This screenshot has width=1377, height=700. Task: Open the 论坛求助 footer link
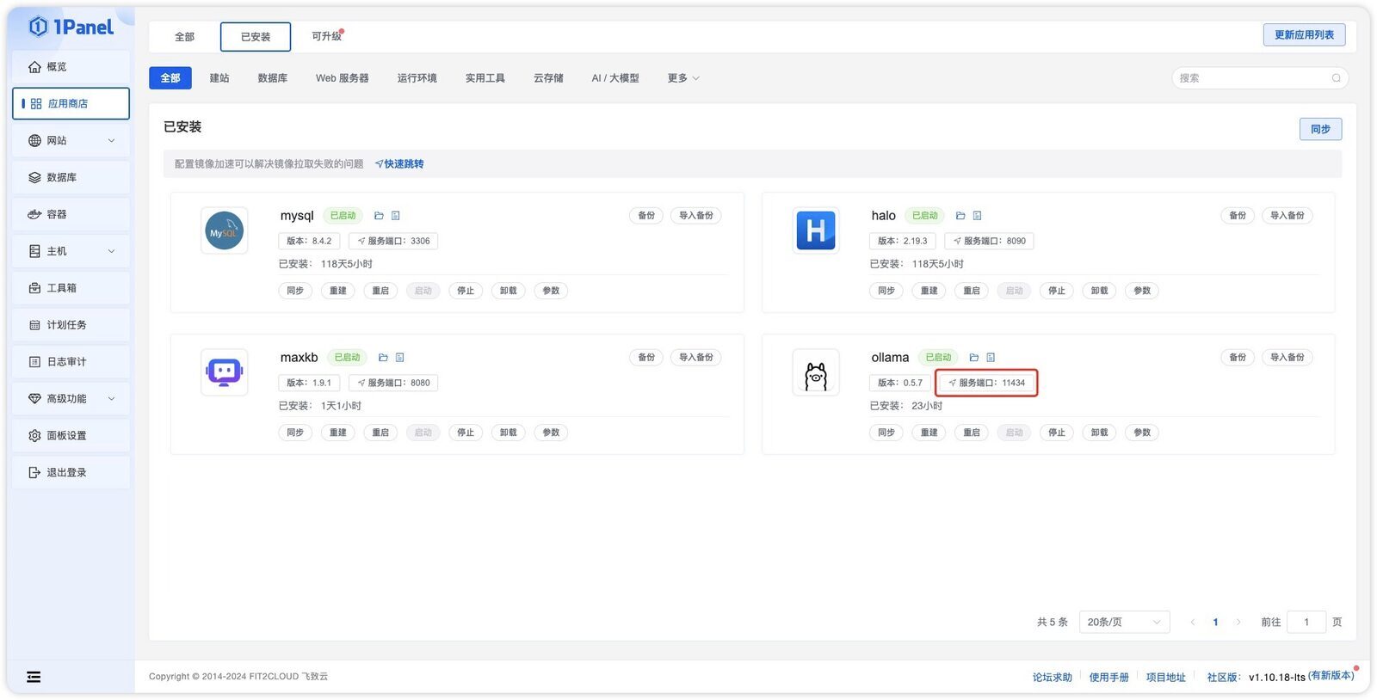coord(1053,678)
